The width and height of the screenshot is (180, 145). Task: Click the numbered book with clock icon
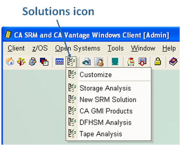click(142, 62)
